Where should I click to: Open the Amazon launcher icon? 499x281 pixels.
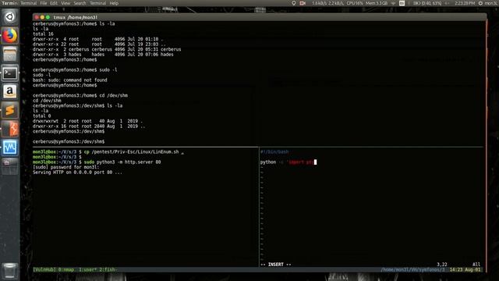coord(9,91)
